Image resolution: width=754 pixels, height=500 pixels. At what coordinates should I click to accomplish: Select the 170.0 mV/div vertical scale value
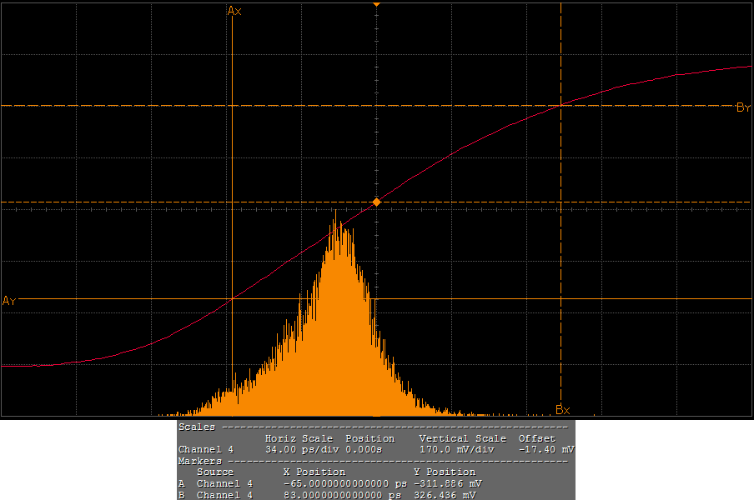coord(457,449)
